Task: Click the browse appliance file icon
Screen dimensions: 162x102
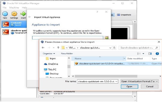Action: [x=107, y=38]
